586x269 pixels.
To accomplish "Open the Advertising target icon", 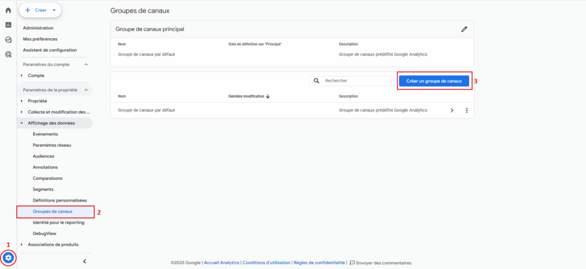I will (x=8, y=55).
